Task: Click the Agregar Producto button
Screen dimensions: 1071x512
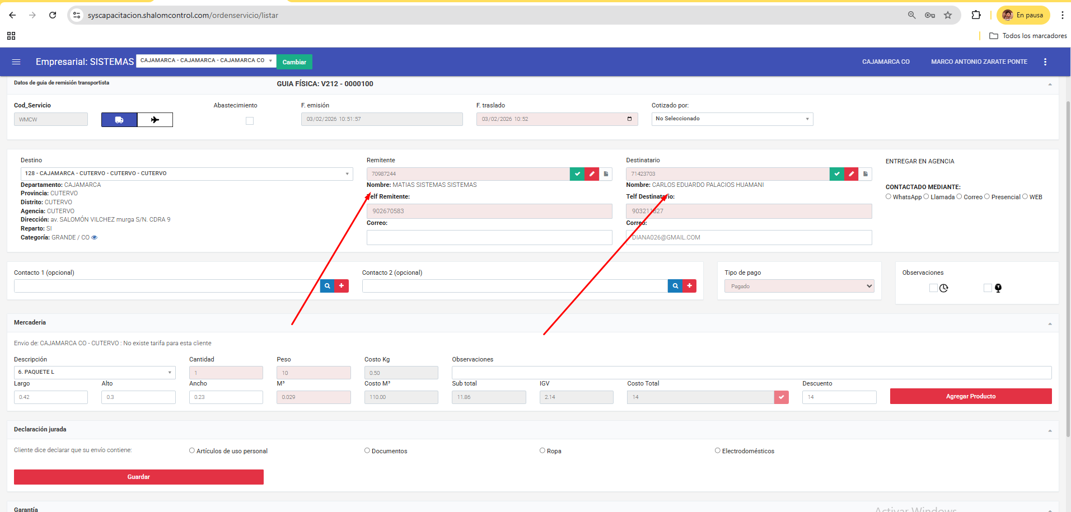Action: point(970,396)
